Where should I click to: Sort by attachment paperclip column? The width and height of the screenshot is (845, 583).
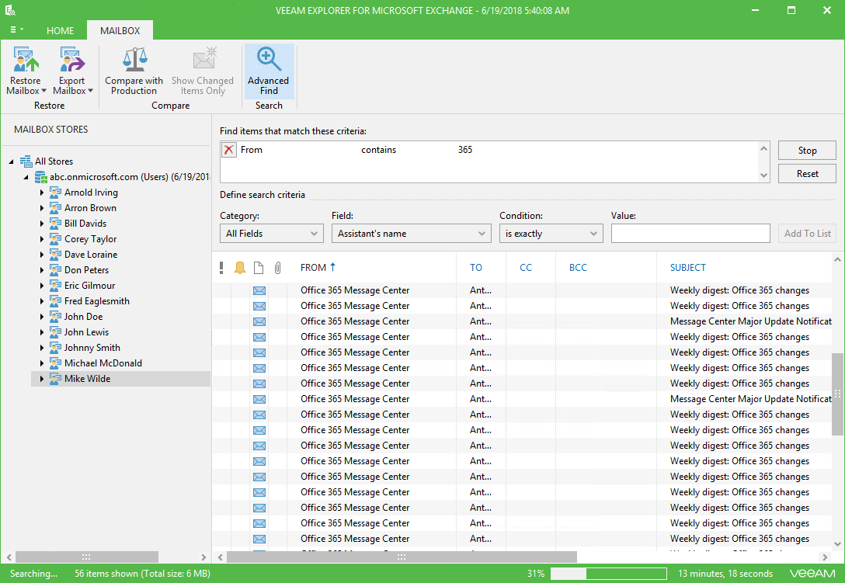coord(277,267)
